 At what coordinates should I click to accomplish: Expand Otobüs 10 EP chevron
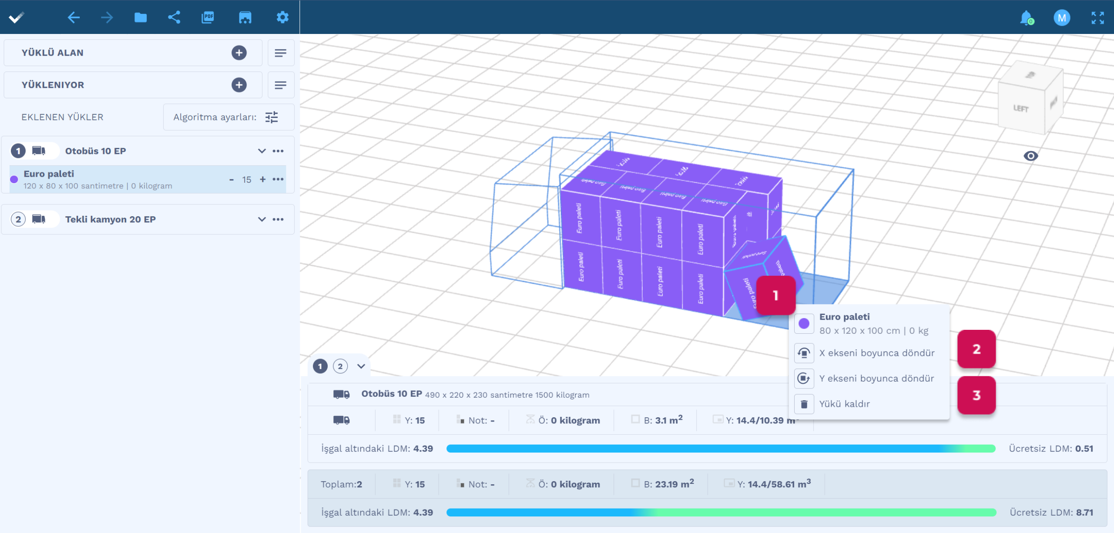click(262, 151)
